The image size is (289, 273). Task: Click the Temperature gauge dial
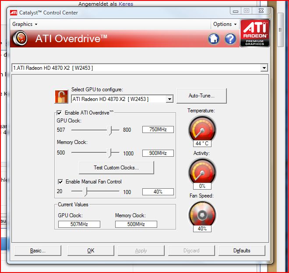pos(202,129)
